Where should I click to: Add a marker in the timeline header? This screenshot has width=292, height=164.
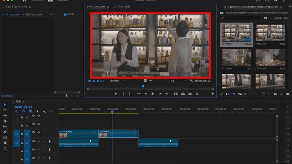click(x=37, y=111)
